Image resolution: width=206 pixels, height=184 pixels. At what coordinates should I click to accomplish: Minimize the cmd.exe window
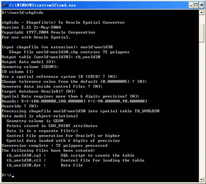(x=191, y=5)
